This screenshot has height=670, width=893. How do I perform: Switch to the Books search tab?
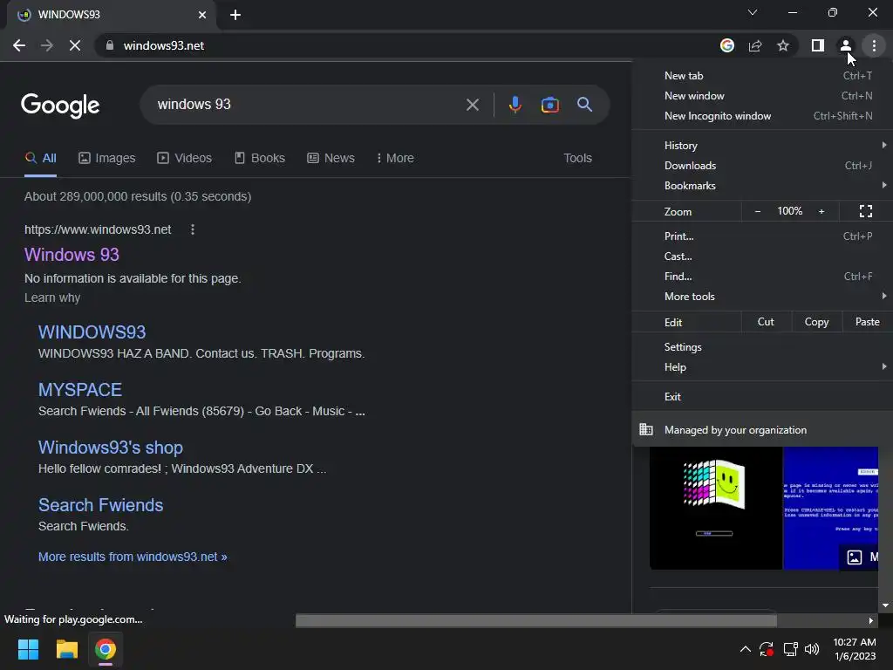(260, 158)
